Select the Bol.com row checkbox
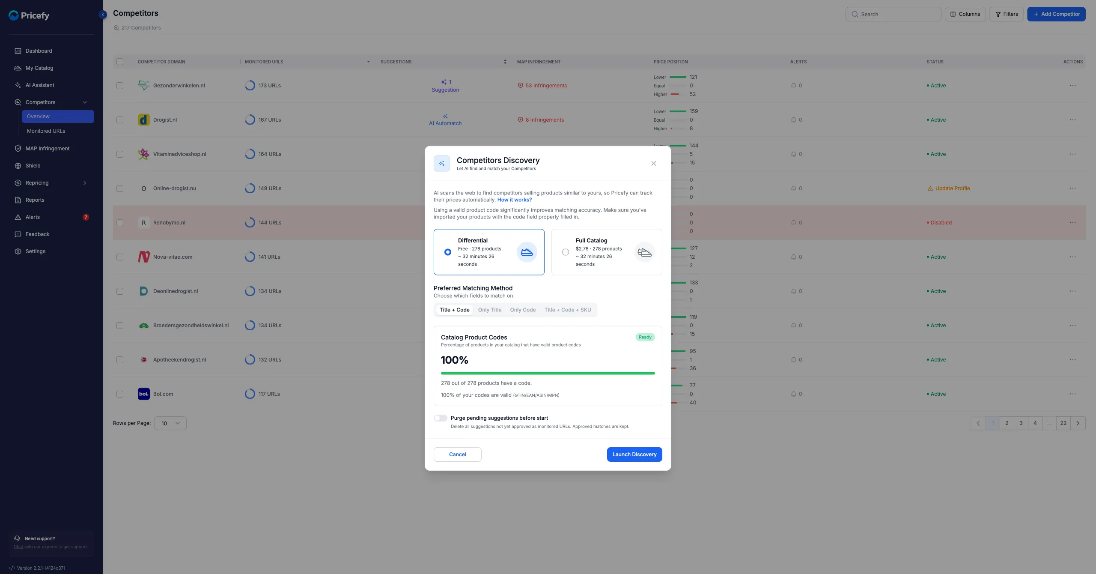This screenshot has width=1096, height=574. [120, 394]
